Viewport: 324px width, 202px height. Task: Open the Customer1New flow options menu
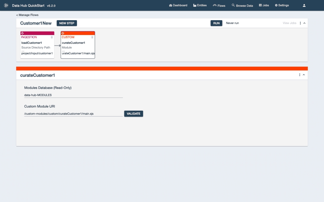pyautogui.click(x=300, y=23)
